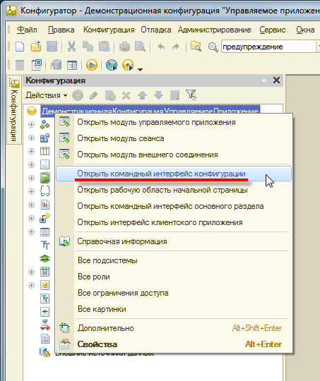Expand the first tree node with colored circles icon
320x381 pixels.
(x=31, y=125)
